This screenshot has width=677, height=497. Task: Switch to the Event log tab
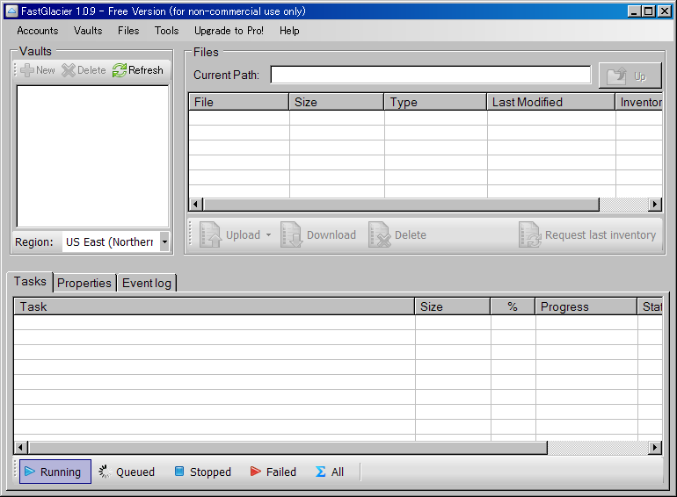point(147,283)
